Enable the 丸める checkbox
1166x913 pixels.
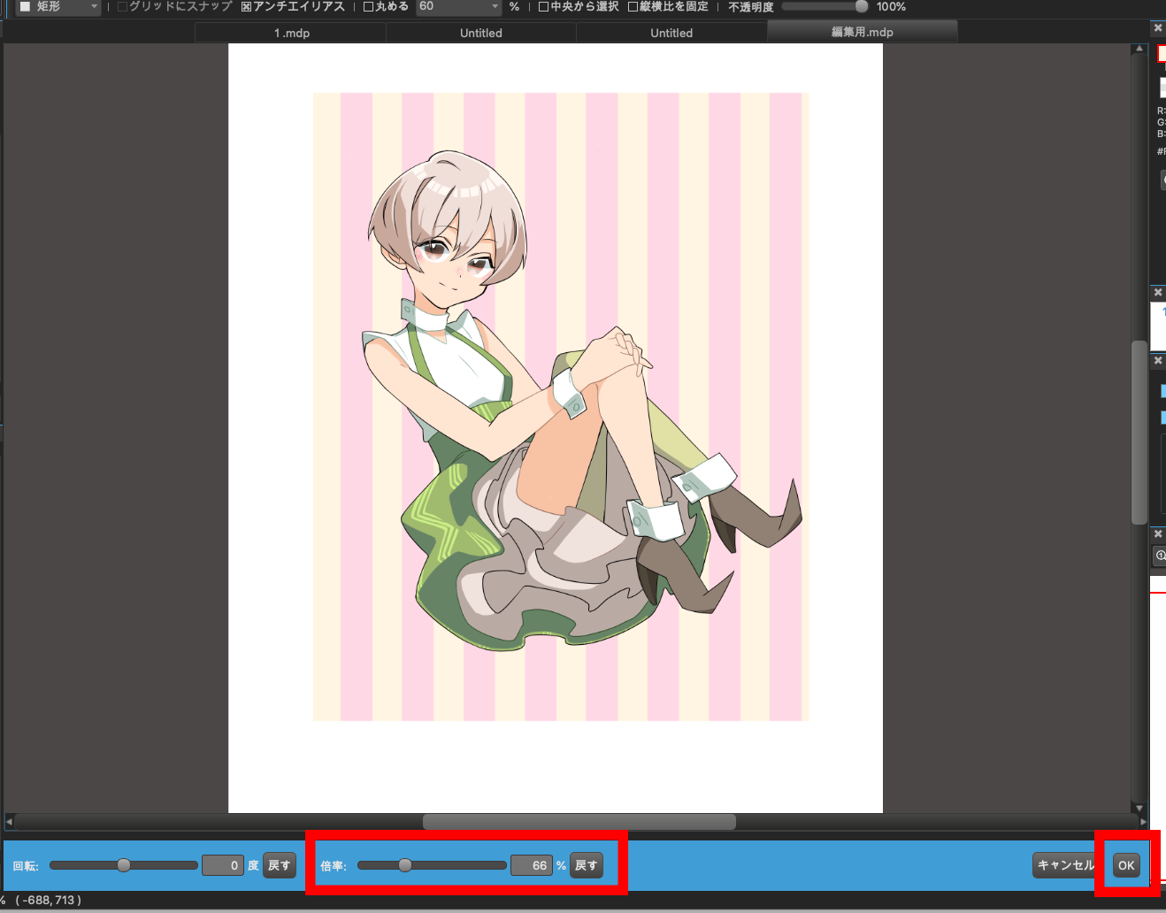369,7
